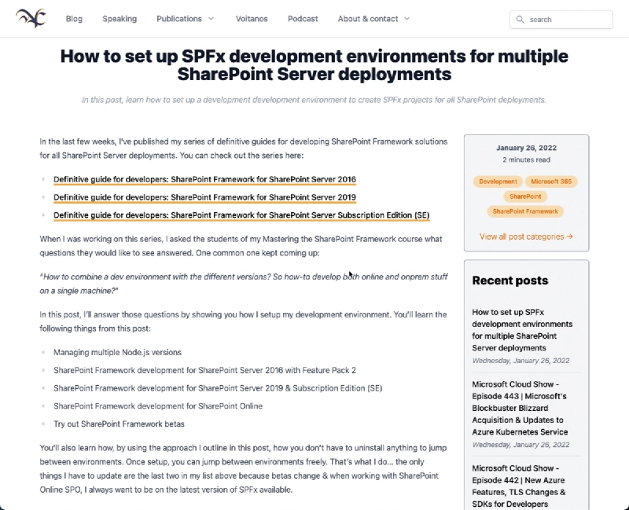629x510 pixels.
Task: Open Microsoft Cloud Show Episode 442 post
Action: click(x=519, y=486)
